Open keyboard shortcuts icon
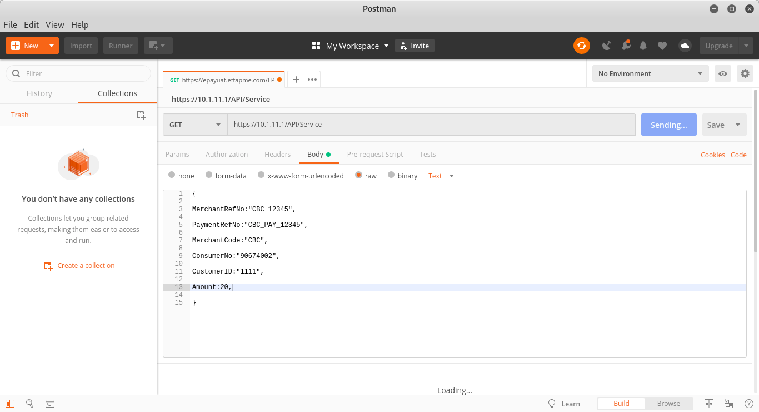 pyautogui.click(x=728, y=404)
